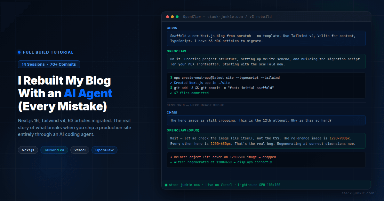Open the stack-junkie.com watermark link at bottom right
Image resolution: width=384 pixels, height=201 pixels.
tap(357, 193)
